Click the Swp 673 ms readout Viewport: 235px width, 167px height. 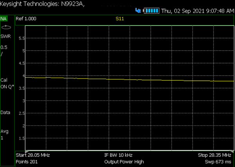218,162
